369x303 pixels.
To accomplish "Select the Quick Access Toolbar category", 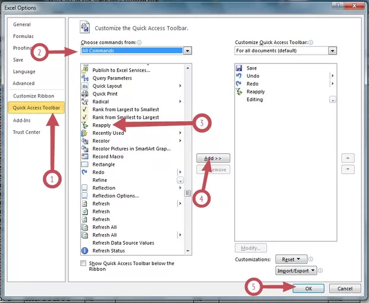I will (x=36, y=108).
